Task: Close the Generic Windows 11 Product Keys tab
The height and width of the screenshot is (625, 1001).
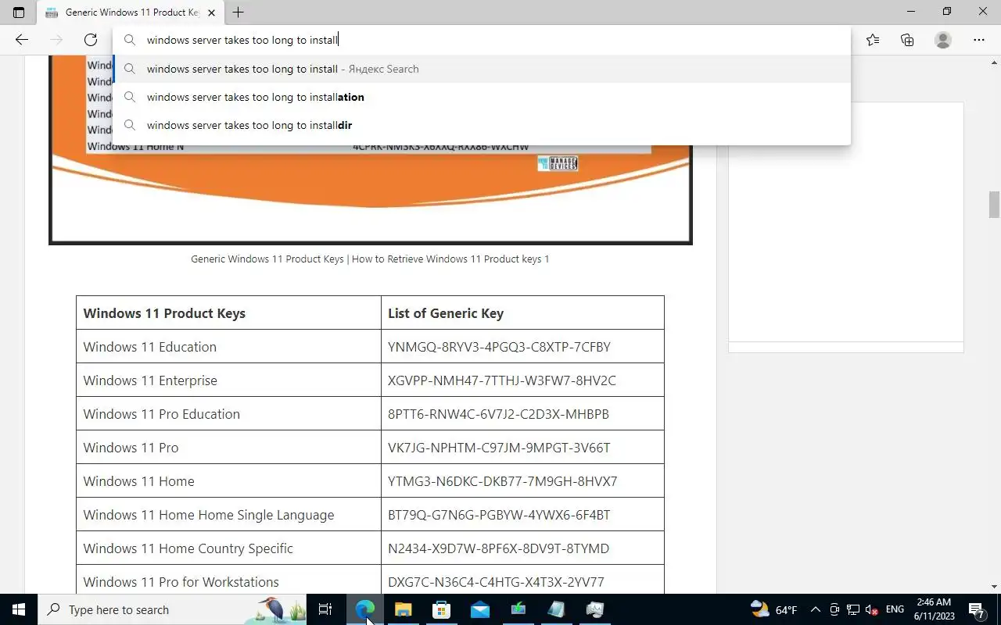Action: pyautogui.click(x=211, y=12)
